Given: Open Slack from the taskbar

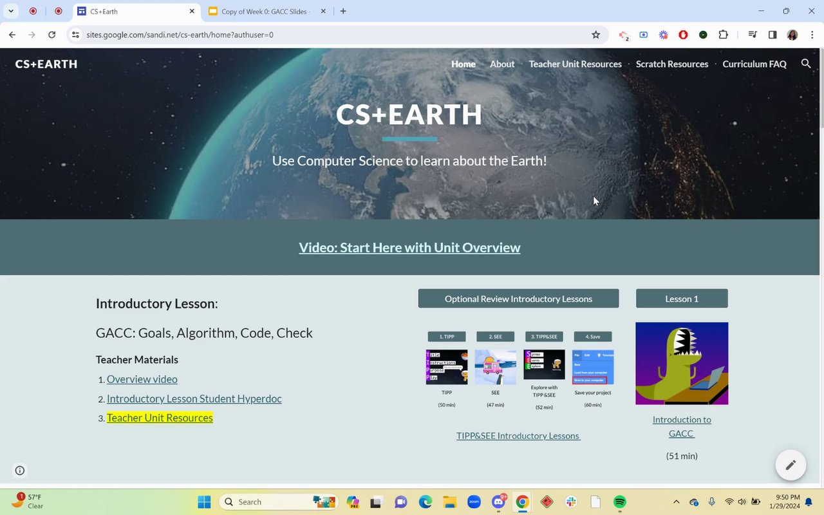Looking at the screenshot, I should tap(571, 501).
